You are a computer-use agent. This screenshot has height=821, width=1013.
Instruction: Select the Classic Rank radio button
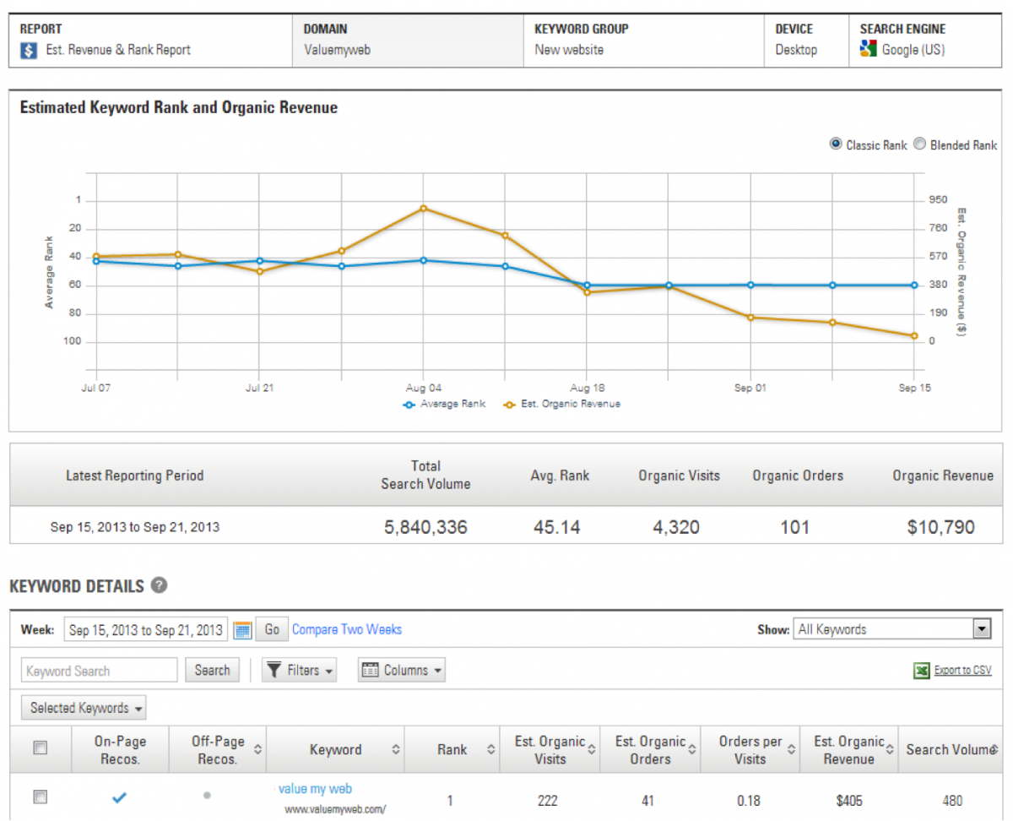click(x=836, y=144)
